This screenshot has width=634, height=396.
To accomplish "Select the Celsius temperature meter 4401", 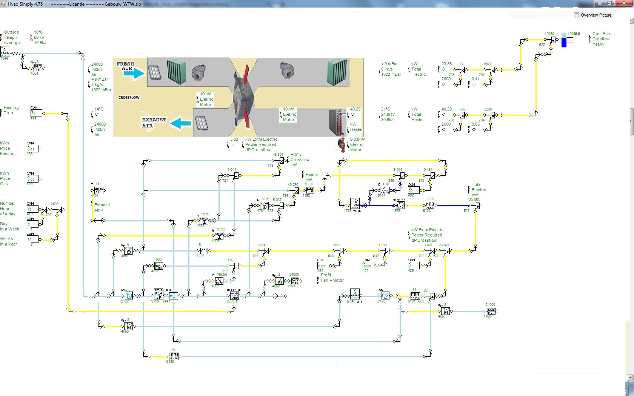I will click(x=99, y=190).
